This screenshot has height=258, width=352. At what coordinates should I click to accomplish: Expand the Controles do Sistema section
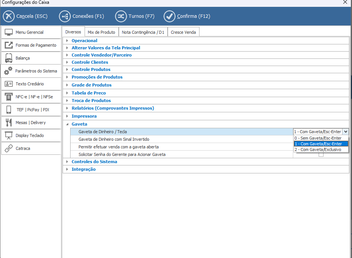(68, 162)
